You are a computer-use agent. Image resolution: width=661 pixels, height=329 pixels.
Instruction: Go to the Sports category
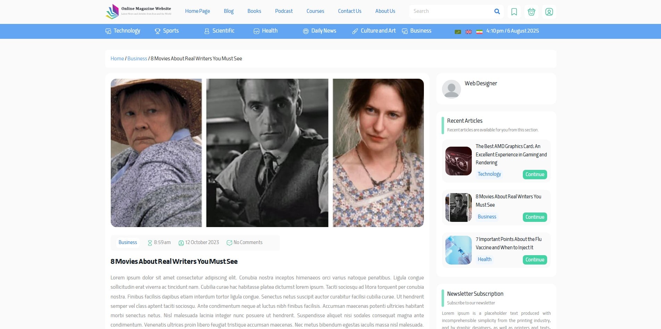tap(167, 31)
